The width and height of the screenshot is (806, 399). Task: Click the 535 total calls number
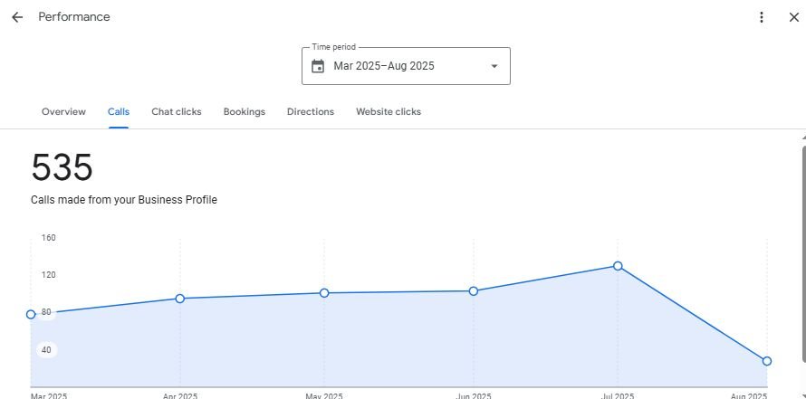point(62,167)
